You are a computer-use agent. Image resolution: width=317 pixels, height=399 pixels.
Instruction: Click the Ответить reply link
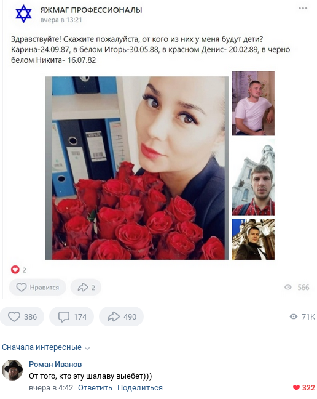click(x=95, y=388)
